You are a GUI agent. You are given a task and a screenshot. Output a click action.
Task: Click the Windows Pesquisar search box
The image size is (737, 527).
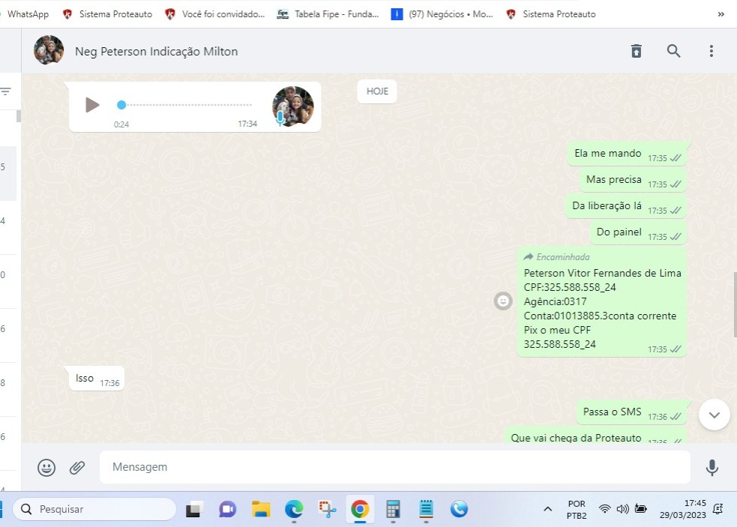click(x=94, y=509)
